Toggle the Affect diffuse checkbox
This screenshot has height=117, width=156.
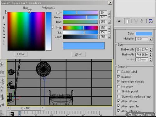[119, 101]
